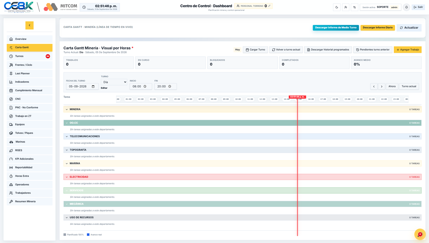
Task: Click the red current-time marker 02:51:46 p.m.
Action: (297, 97)
